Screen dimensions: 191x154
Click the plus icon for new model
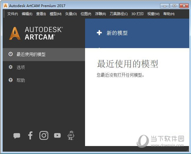point(99,33)
